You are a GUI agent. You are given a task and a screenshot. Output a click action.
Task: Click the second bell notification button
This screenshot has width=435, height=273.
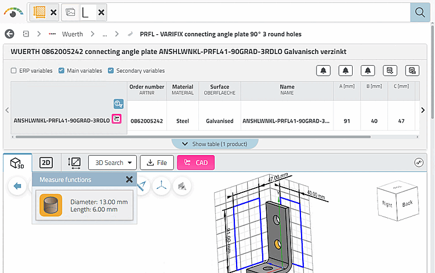(x=346, y=70)
